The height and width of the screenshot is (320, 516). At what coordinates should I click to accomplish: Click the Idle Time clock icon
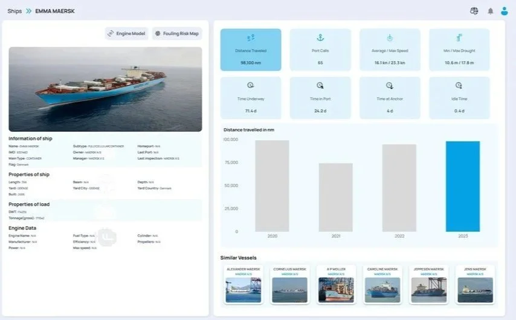459,85
